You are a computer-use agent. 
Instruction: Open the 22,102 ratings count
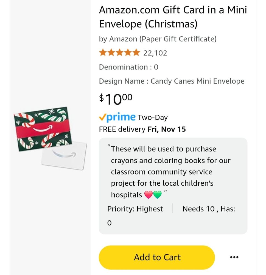[x=155, y=53]
